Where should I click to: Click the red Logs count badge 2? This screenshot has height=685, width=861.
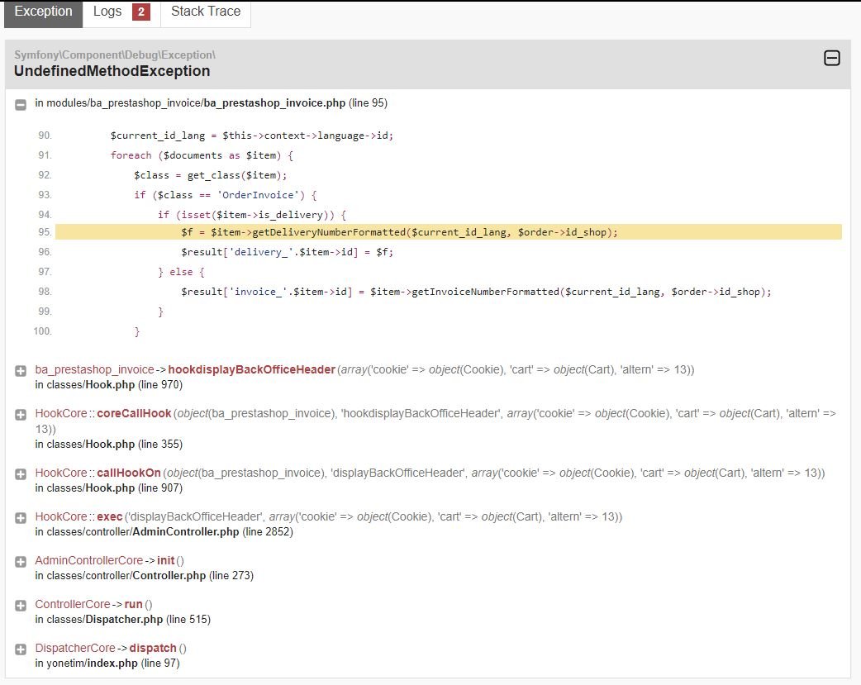[141, 12]
